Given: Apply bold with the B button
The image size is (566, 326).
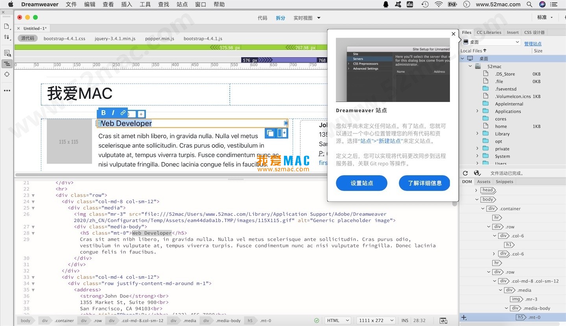Looking at the screenshot, I should (103, 113).
